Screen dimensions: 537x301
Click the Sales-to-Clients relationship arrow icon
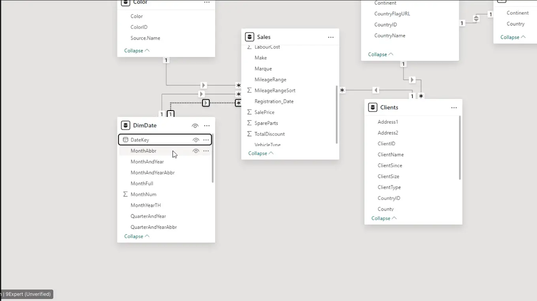pyautogui.click(x=376, y=90)
